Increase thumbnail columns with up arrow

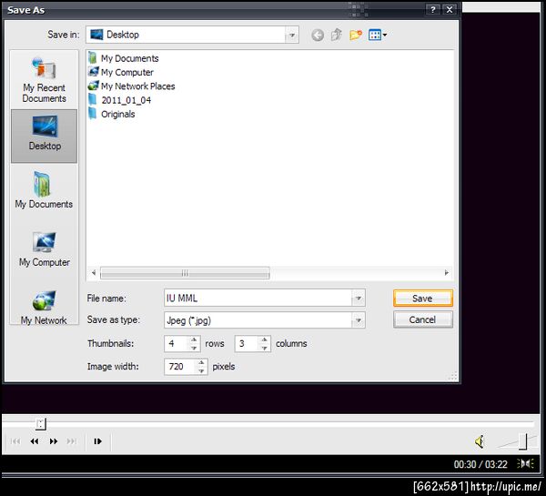265,339
